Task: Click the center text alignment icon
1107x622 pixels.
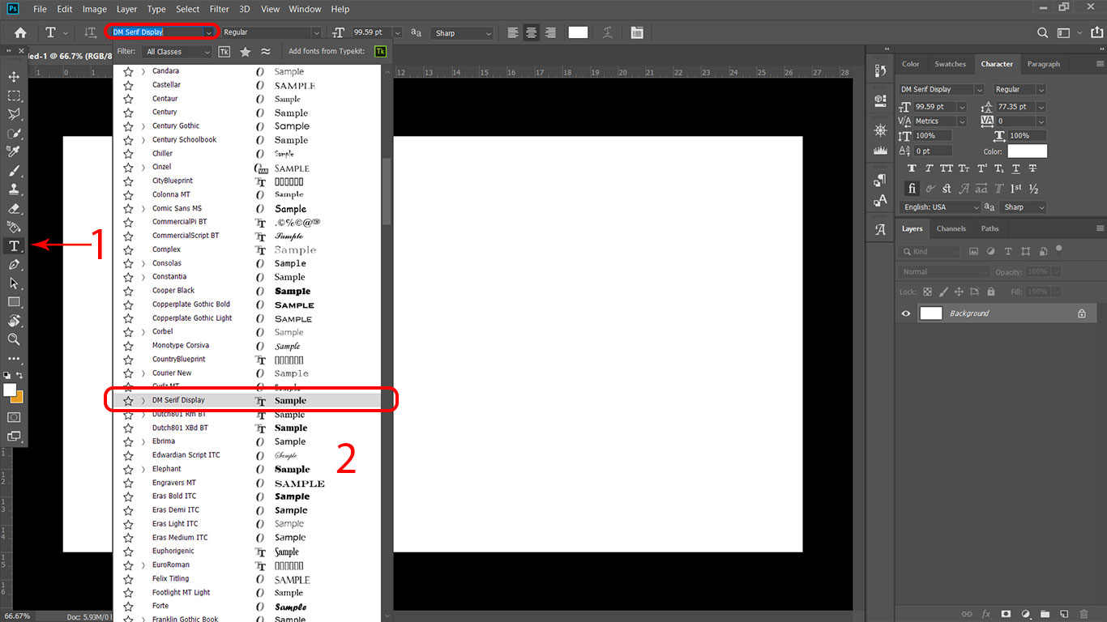Action: point(531,32)
